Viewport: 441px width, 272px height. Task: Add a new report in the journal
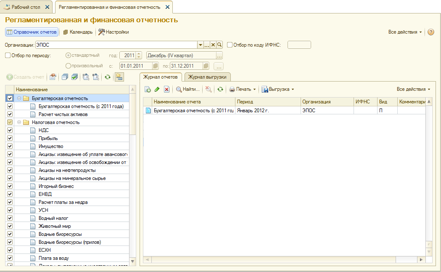tap(148, 89)
